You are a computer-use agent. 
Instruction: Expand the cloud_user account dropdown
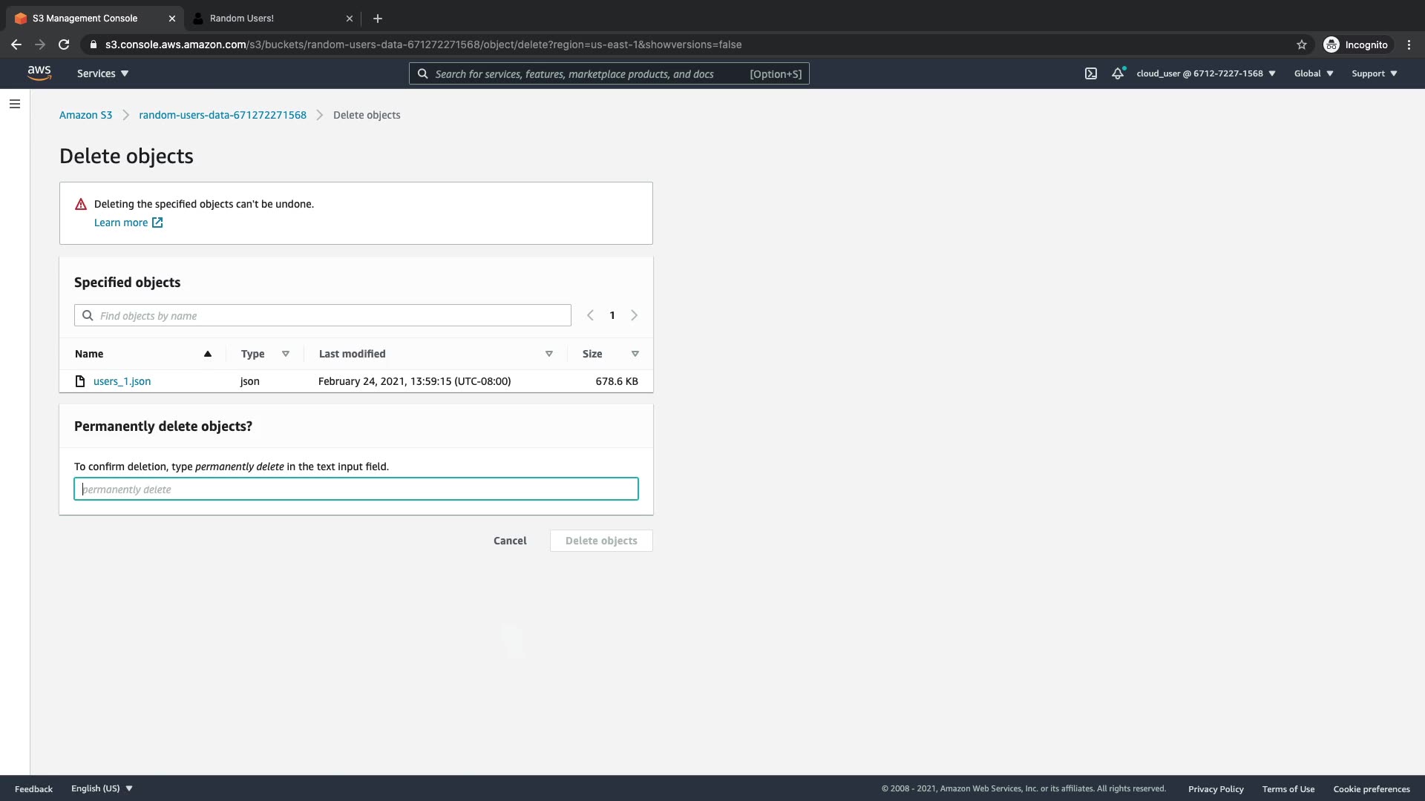click(x=1205, y=73)
